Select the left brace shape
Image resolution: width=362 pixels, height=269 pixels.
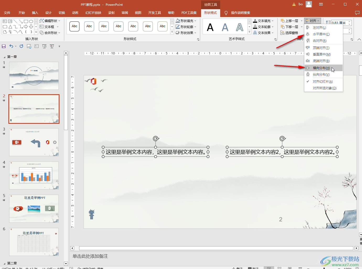click(26, 32)
